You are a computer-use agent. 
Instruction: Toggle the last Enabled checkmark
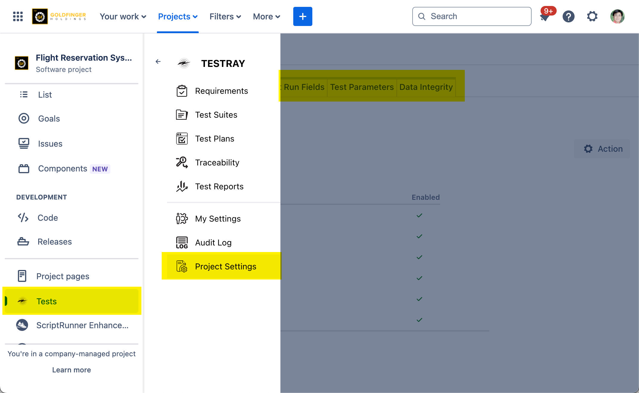419,320
